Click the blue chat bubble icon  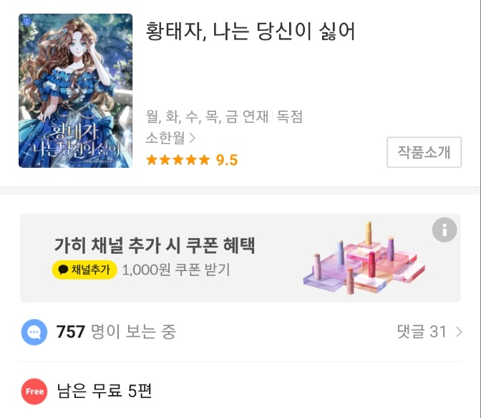pos(34,332)
